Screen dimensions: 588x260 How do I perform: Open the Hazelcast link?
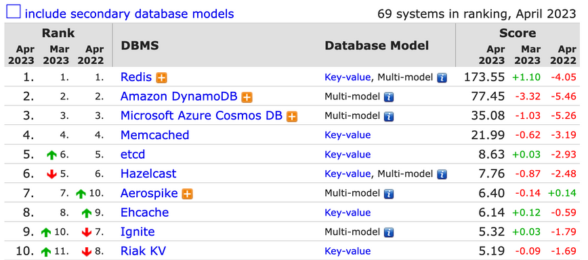(148, 174)
